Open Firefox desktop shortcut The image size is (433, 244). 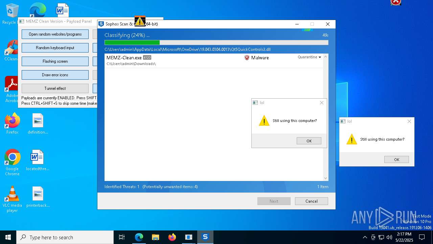13,124
